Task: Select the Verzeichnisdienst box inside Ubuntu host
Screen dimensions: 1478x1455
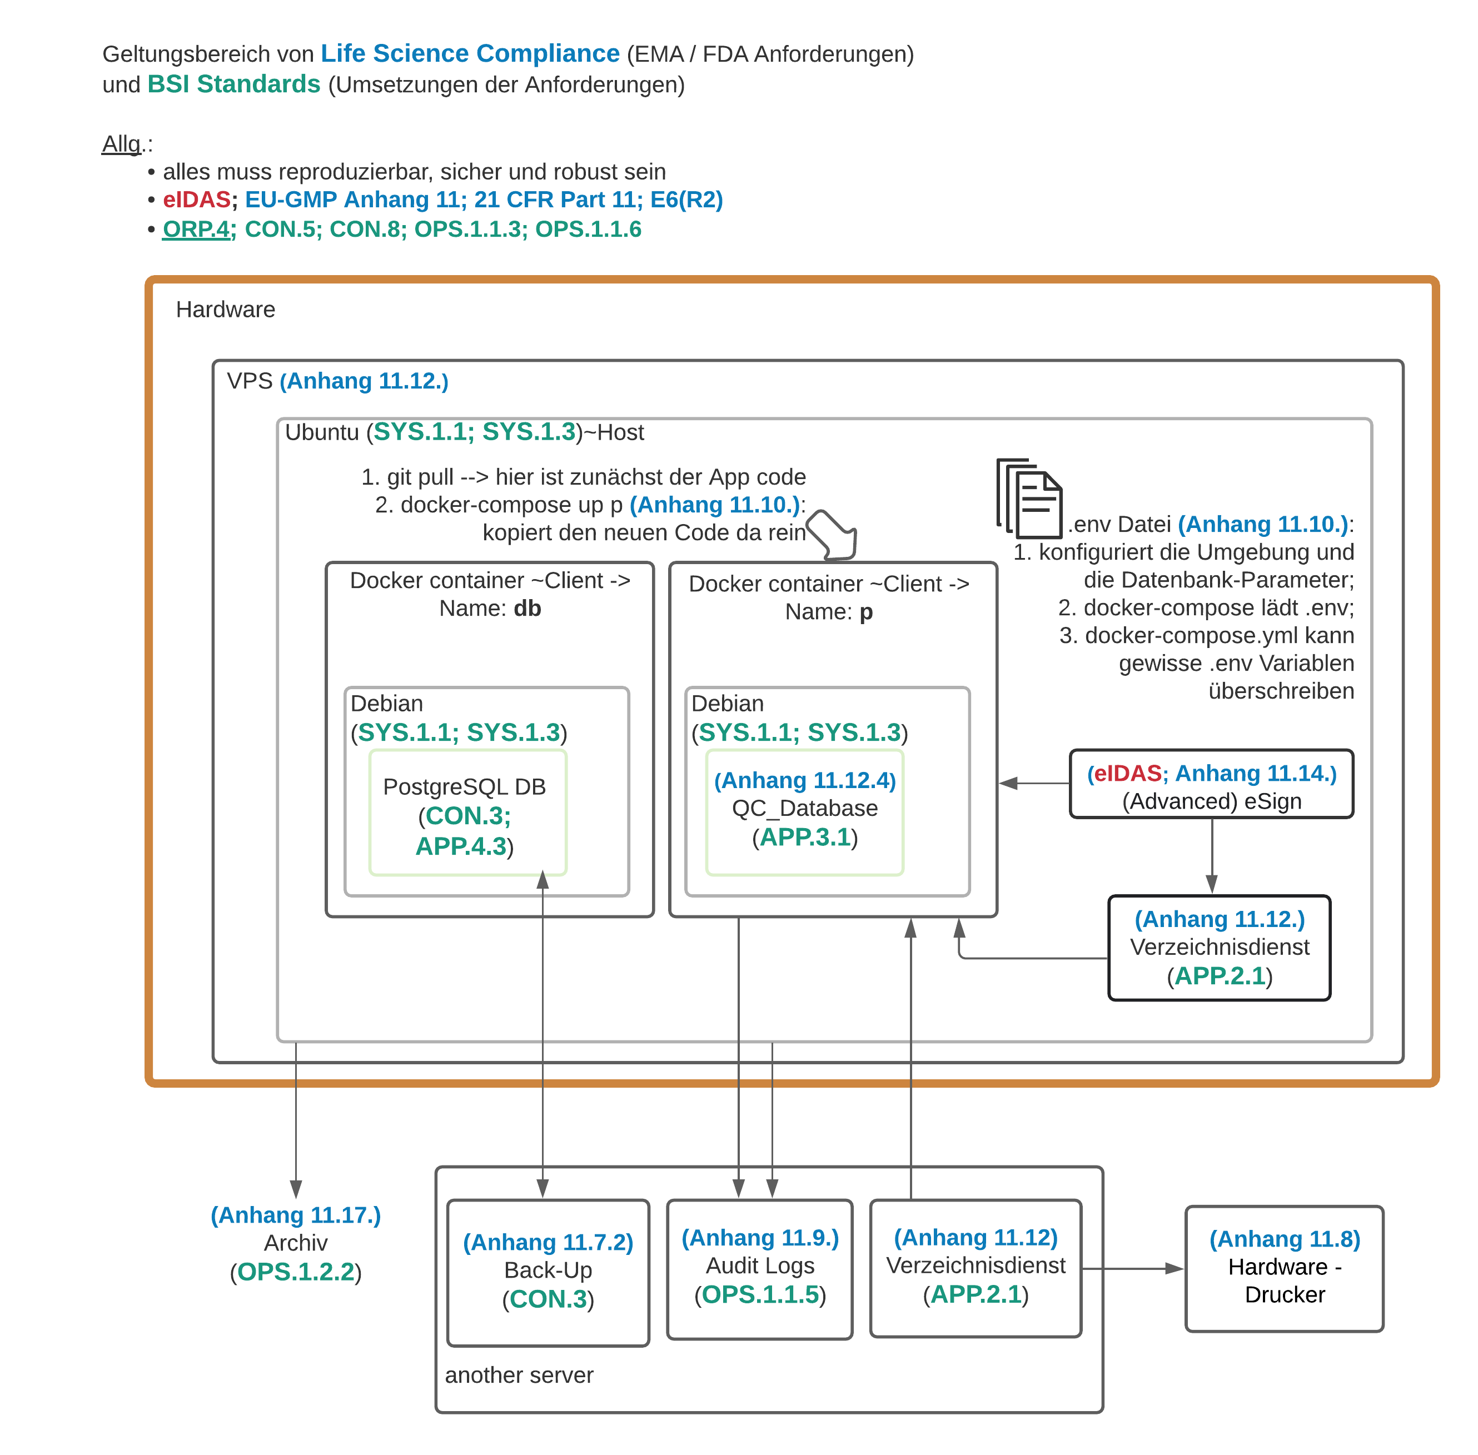Action: point(1218,947)
